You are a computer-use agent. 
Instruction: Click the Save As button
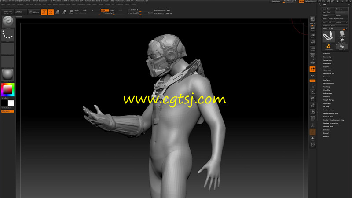point(342,9)
